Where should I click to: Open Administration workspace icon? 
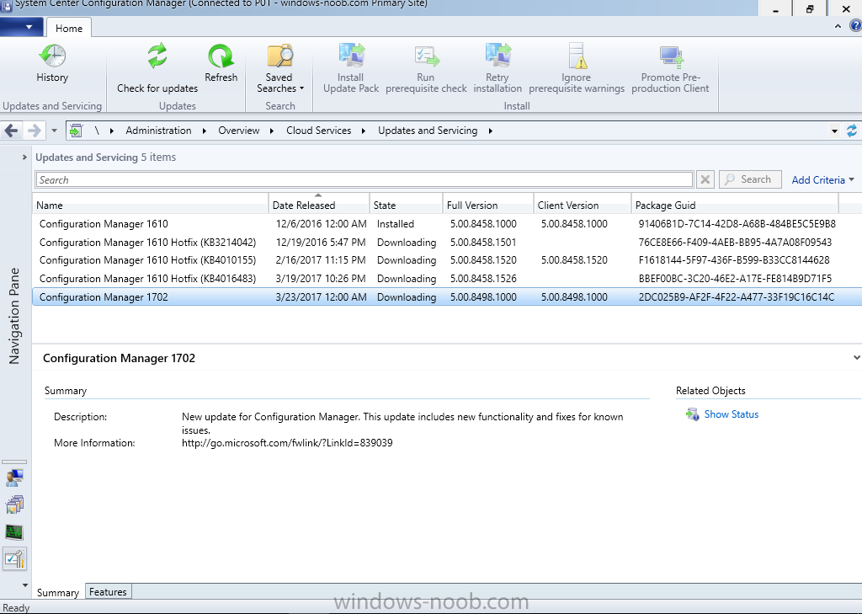coord(14,559)
